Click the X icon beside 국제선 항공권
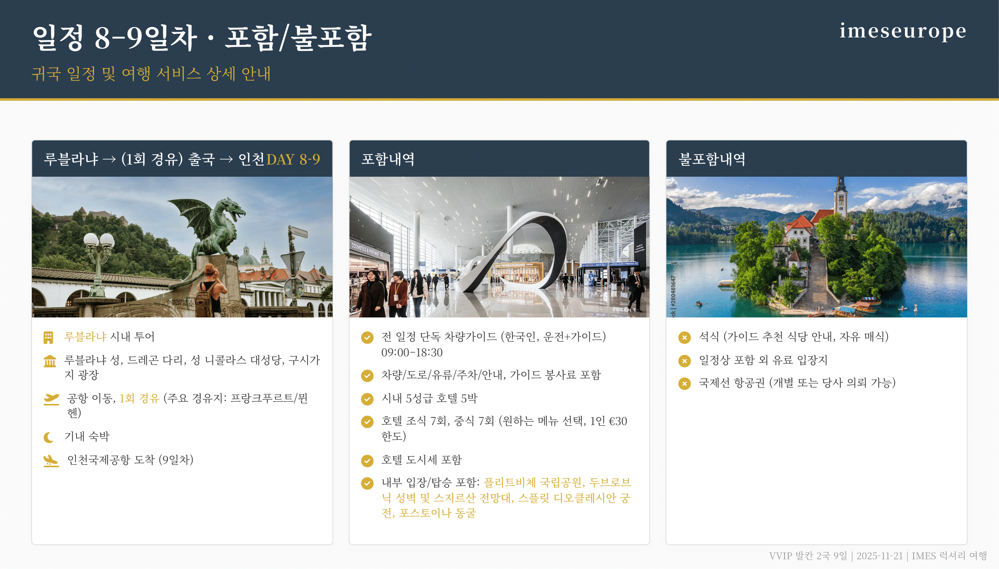 (x=684, y=383)
